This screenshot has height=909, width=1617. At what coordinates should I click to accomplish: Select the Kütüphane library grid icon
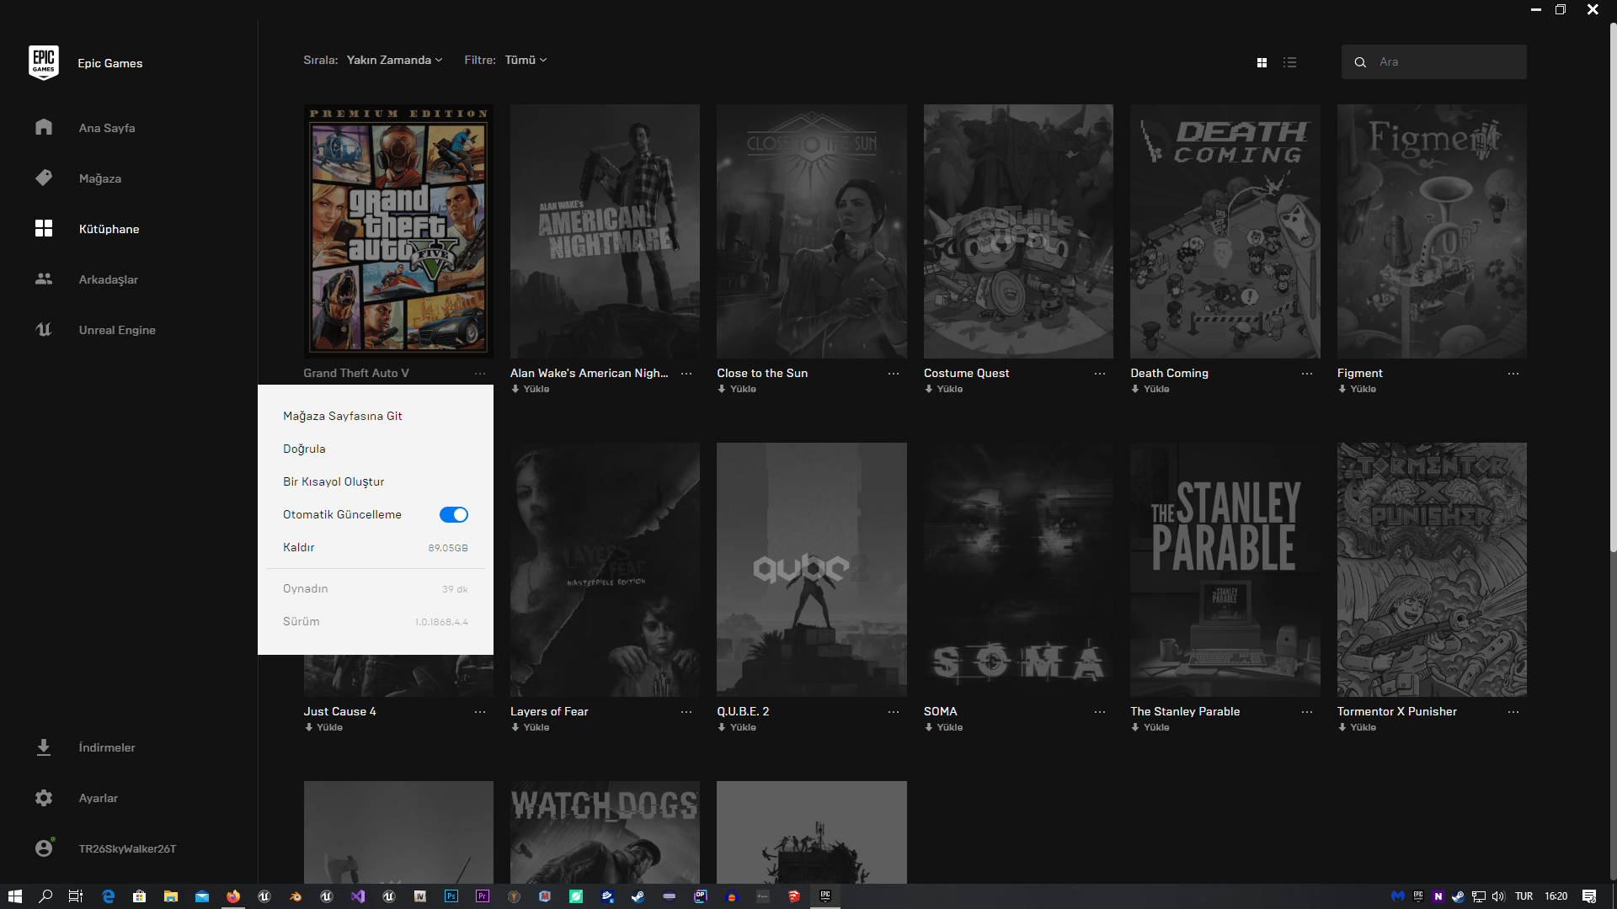point(44,228)
